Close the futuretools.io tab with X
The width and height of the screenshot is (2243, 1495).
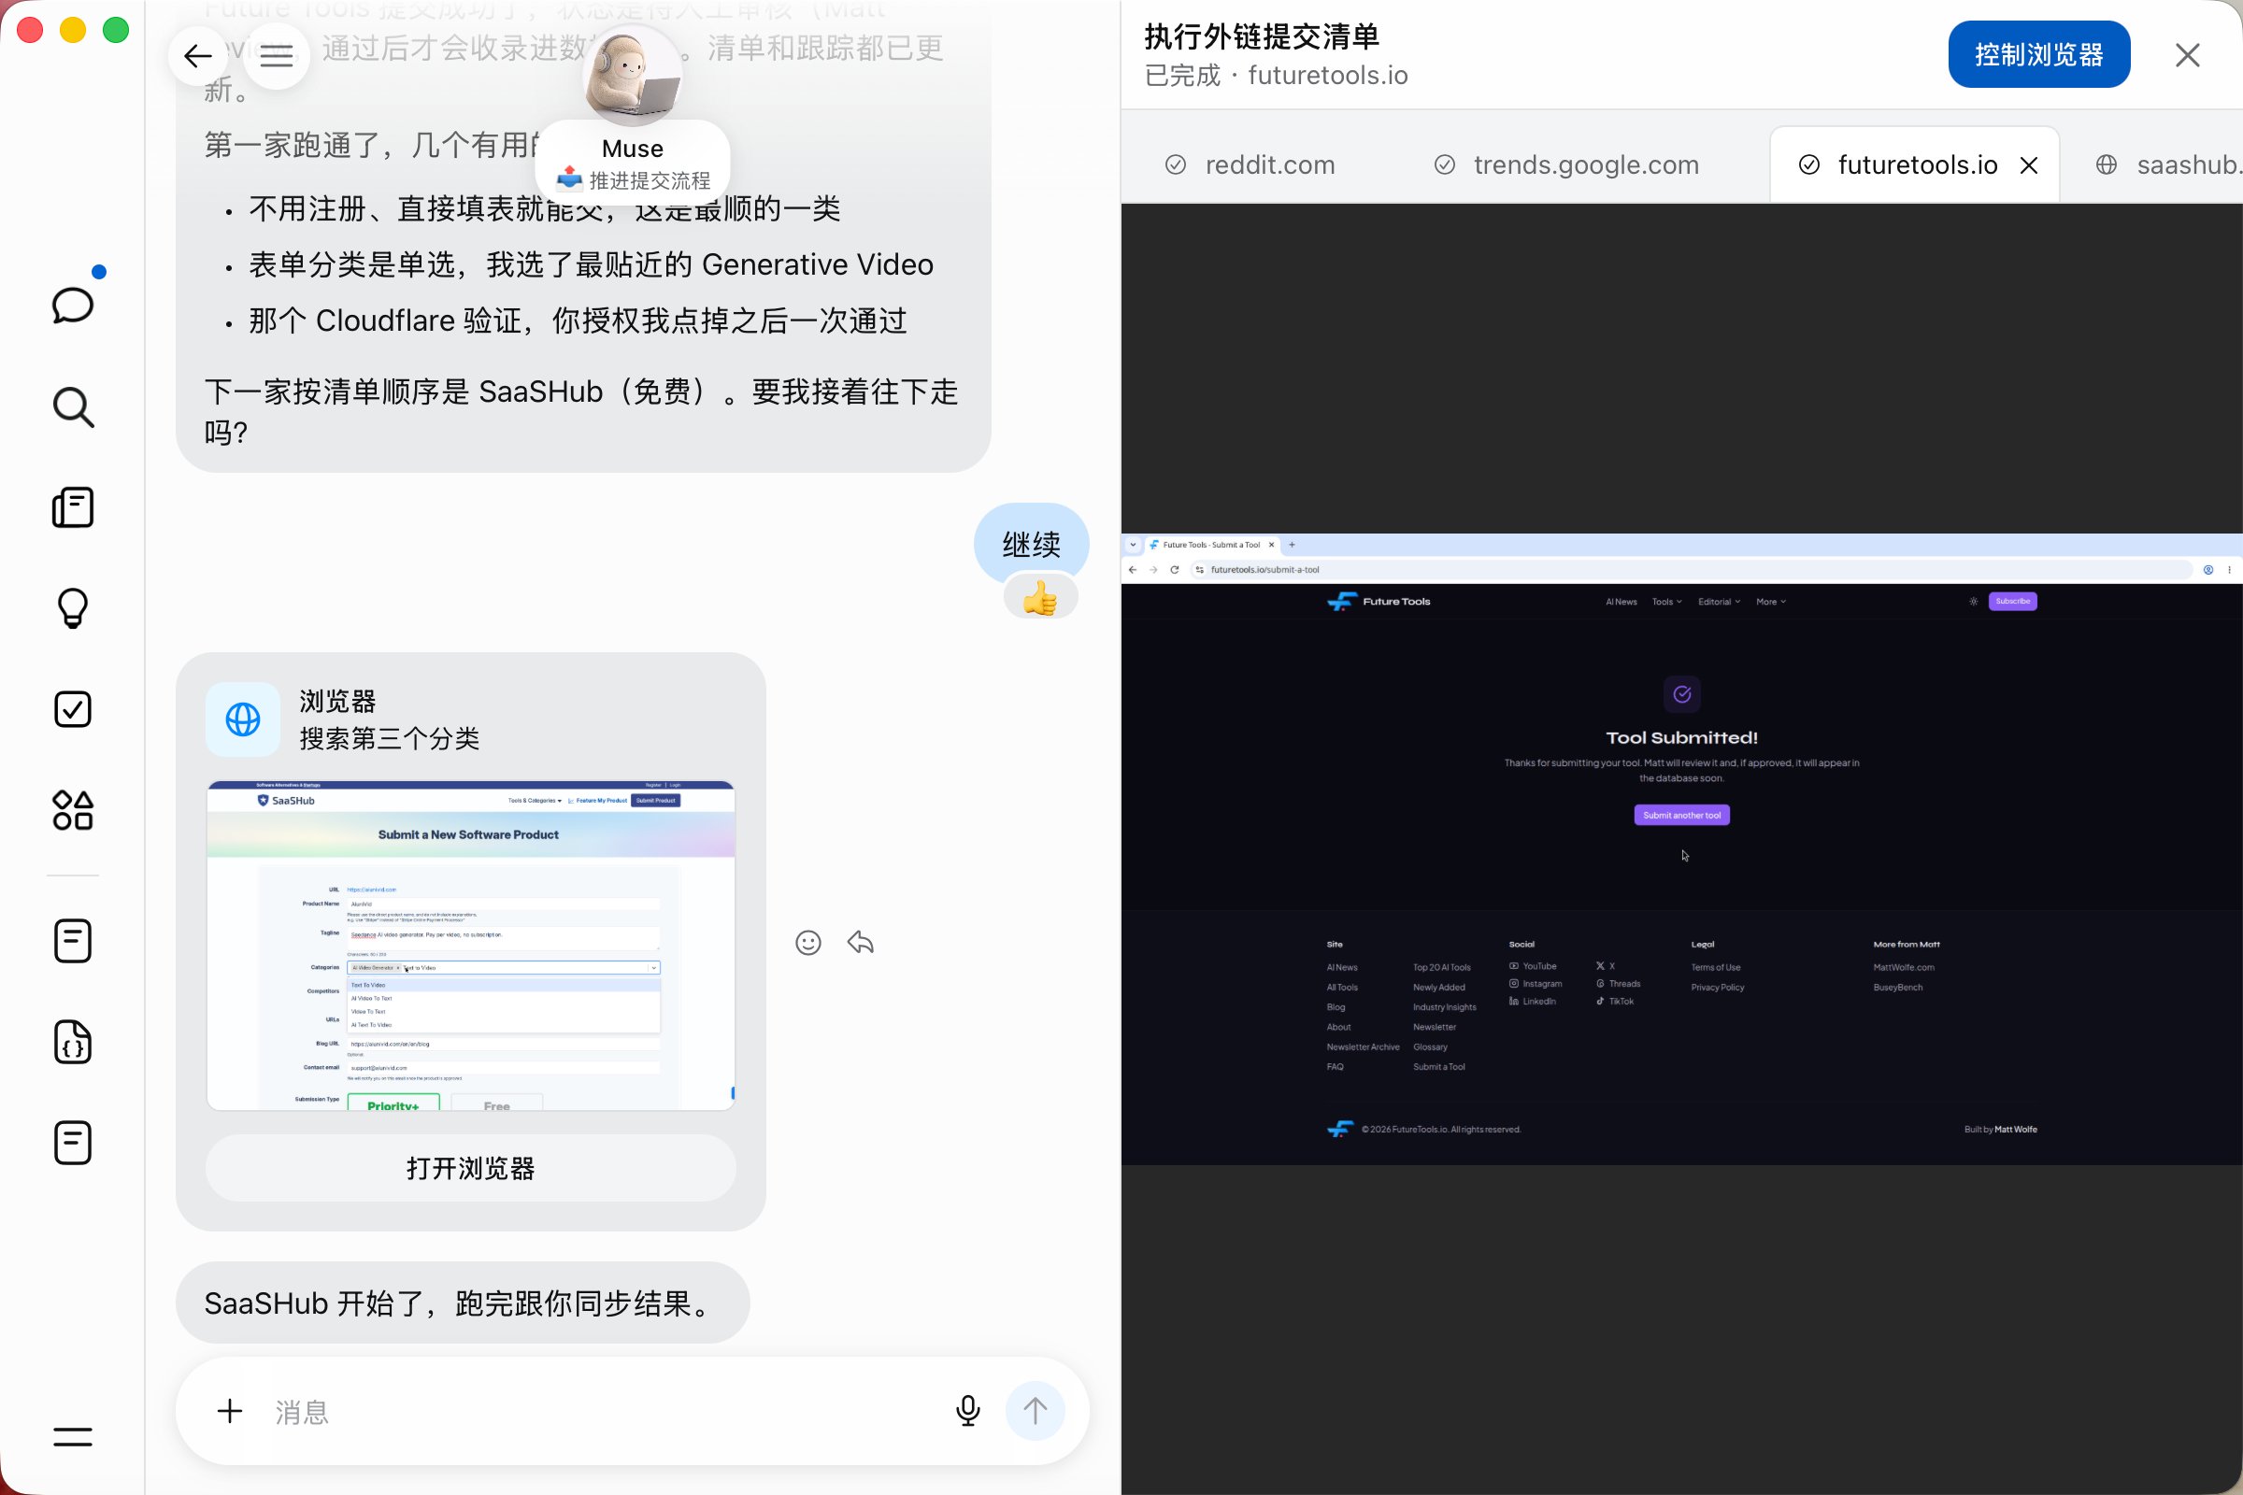(2029, 165)
